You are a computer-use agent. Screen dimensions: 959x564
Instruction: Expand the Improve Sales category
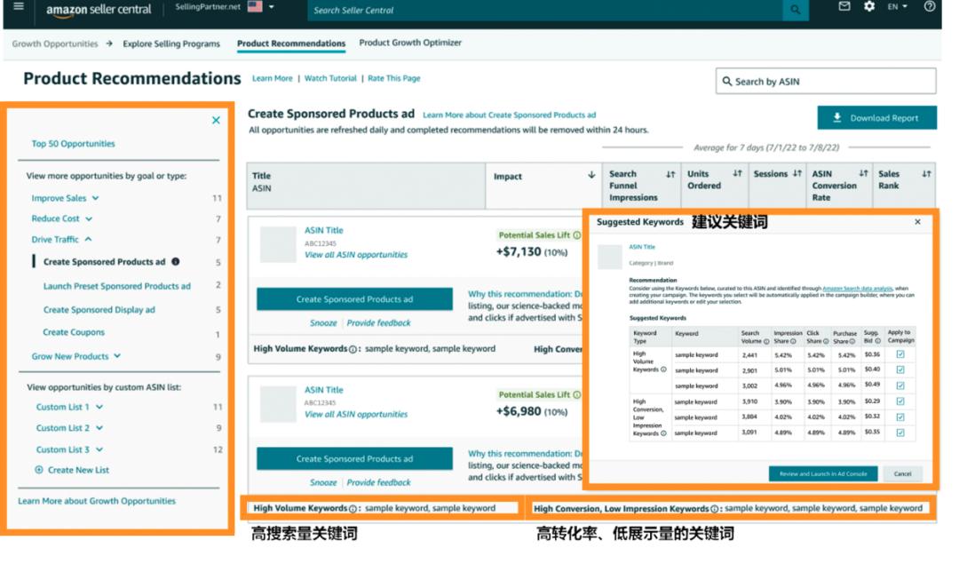point(65,198)
